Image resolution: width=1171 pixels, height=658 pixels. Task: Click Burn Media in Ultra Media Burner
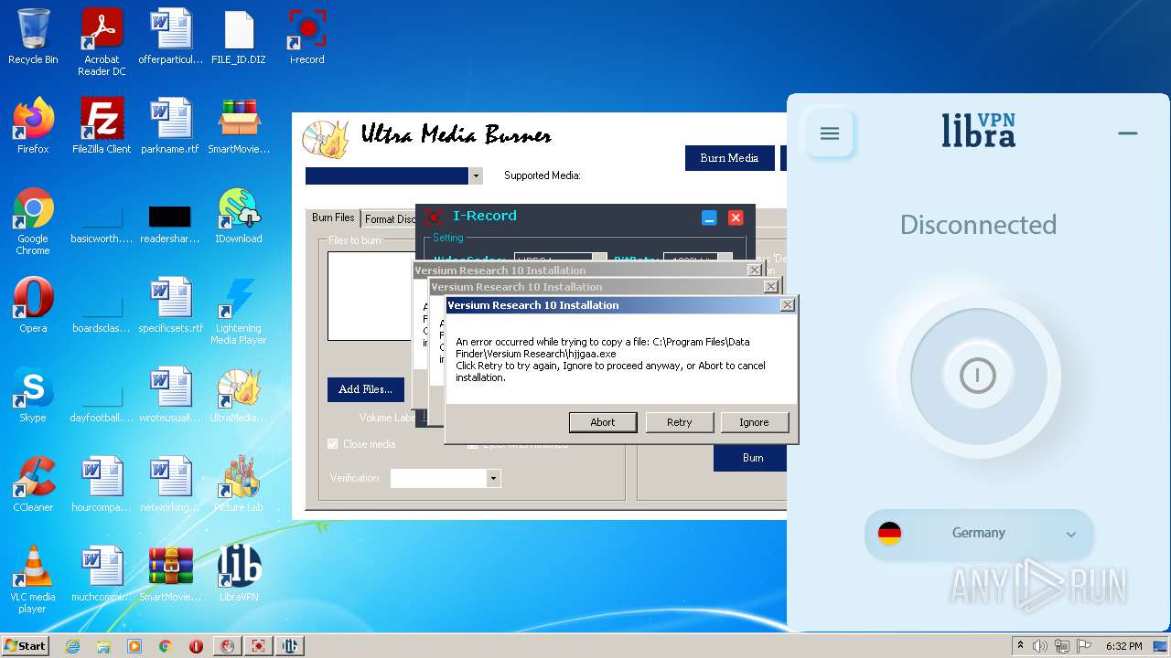[x=729, y=158]
